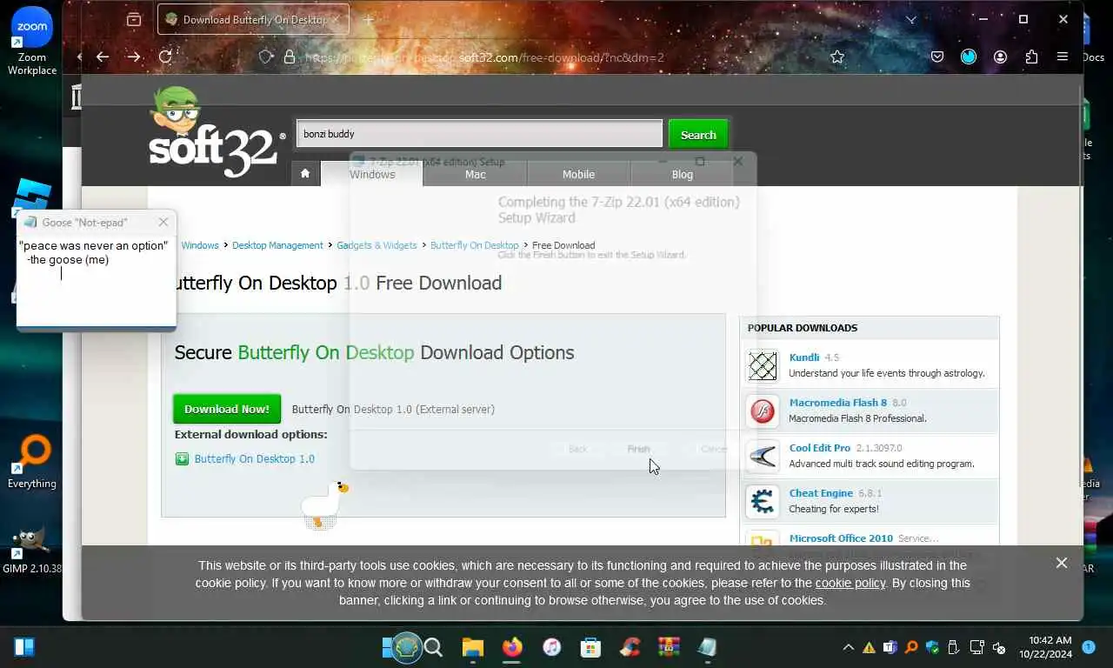The width and height of the screenshot is (1113, 668).
Task: Open the Firefox extensions puzzle icon
Action: point(1031,57)
